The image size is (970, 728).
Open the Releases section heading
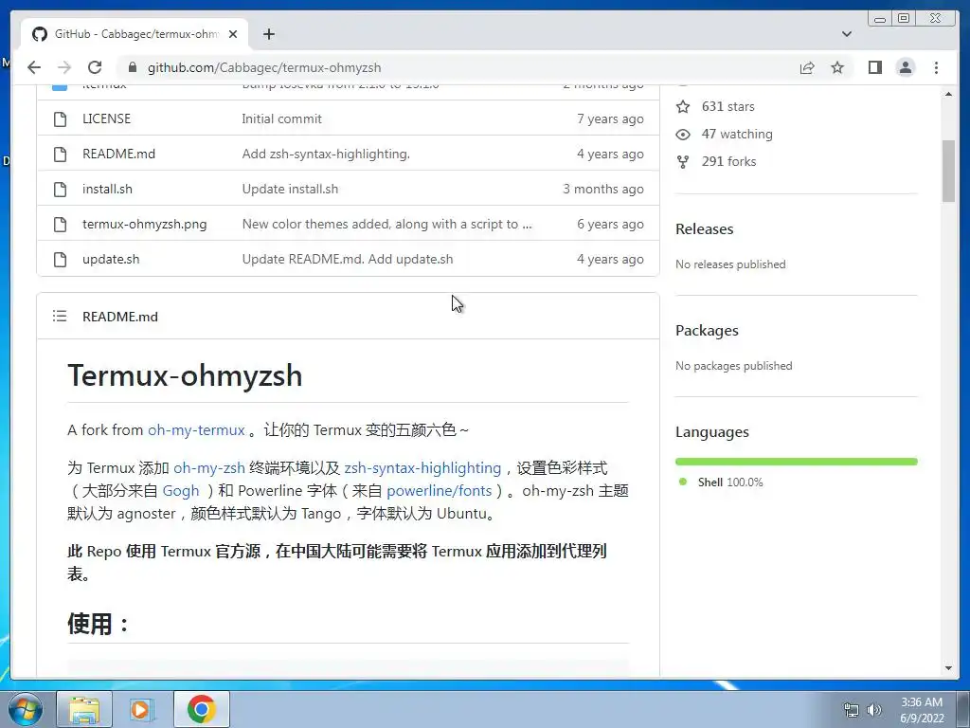[x=704, y=229]
